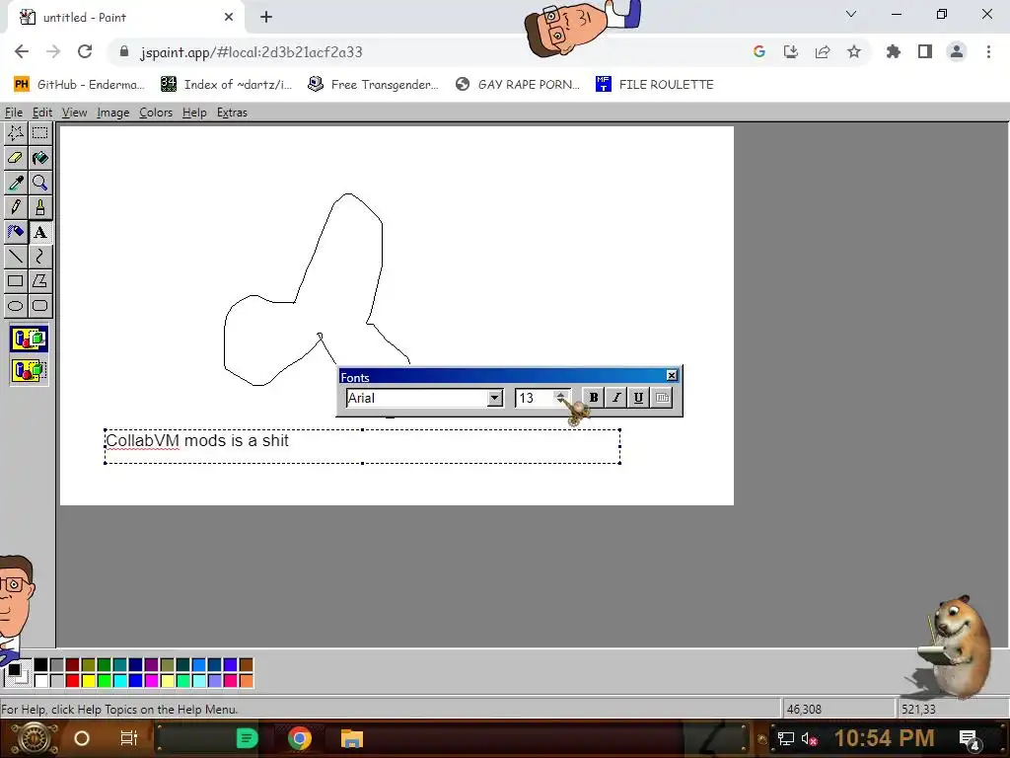The width and height of the screenshot is (1010, 758).
Task: Select the Magnifier tool
Action: 39,183
